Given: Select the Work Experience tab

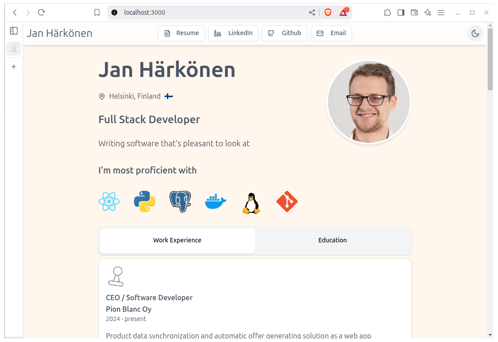Looking at the screenshot, I should click(x=177, y=241).
